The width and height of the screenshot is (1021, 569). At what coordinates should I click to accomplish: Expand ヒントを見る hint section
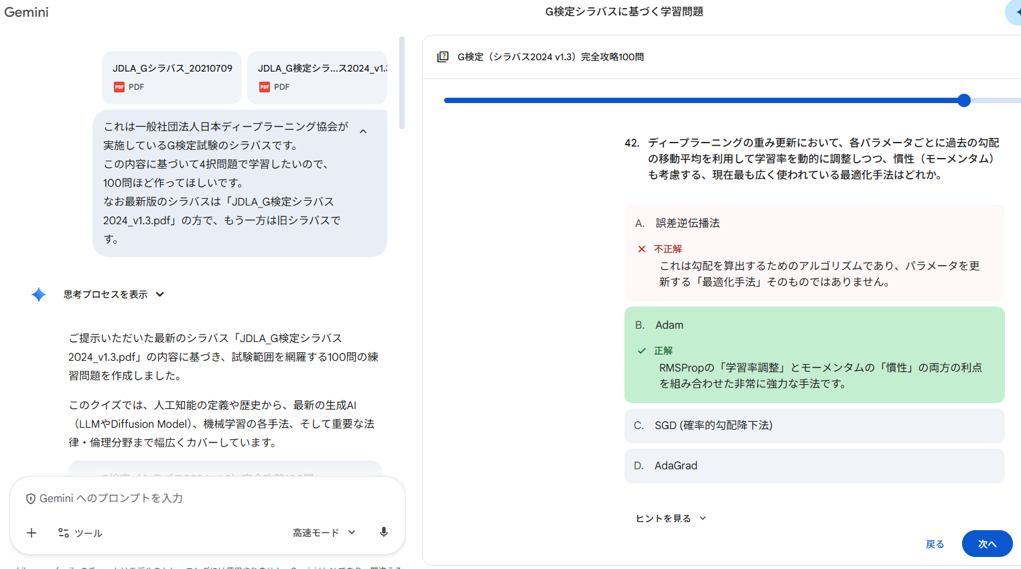pos(671,518)
